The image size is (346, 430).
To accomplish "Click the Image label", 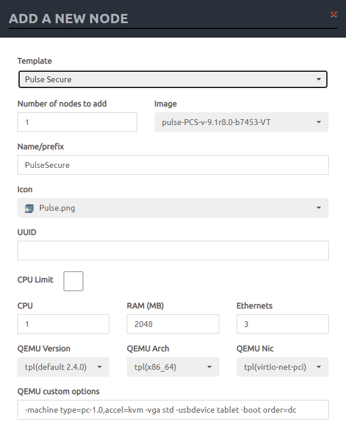I will tap(165, 104).
